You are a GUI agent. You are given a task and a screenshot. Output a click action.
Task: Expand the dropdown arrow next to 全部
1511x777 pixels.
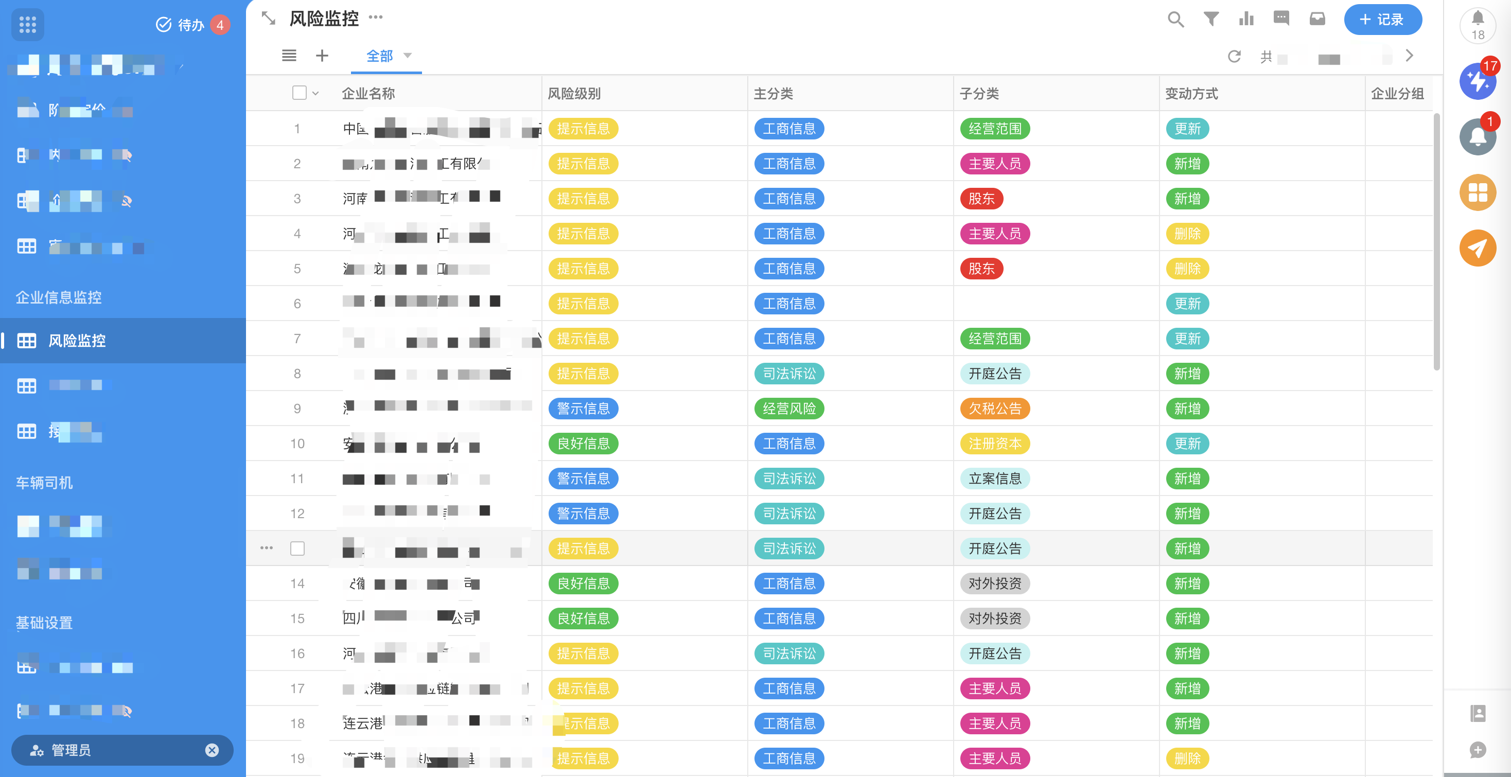(408, 56)
